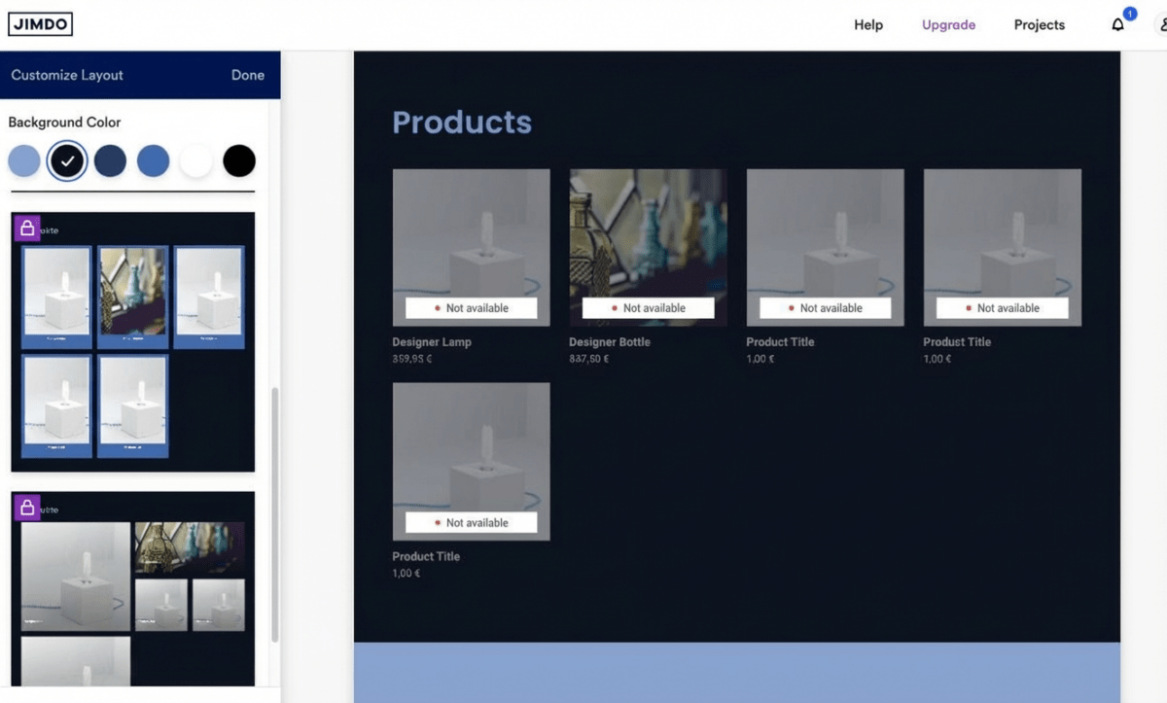Click the purple lock icon on second layout
This screenshot has width=1167, height=703.
click(27, 508)
